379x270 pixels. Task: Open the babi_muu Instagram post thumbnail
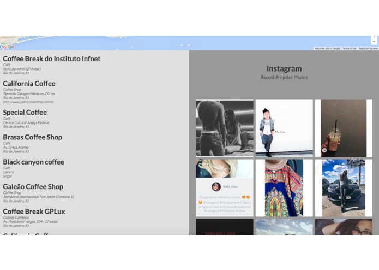pyautogui.click(x=225, y=188)
